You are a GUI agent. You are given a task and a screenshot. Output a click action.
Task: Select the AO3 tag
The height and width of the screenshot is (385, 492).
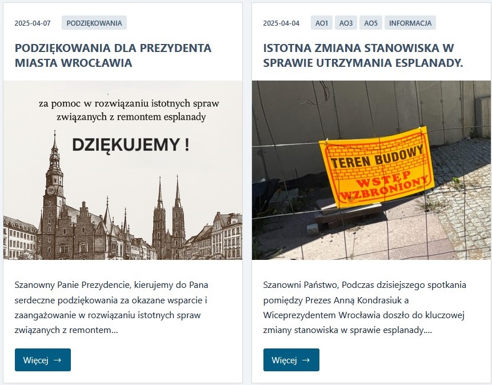[346, 23]
